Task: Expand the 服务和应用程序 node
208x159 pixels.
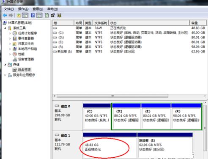Action: tap(5, 75)
